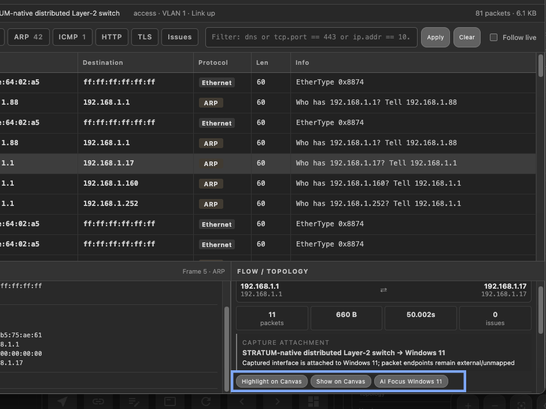The image size is (546, 409).
Task: Click the dimmed refresh icon in bottom toolbar
Action: coord(206,401)
